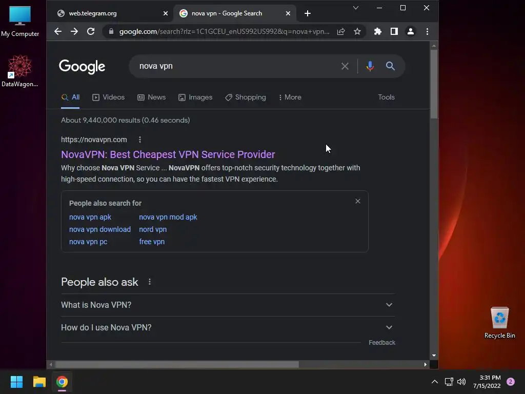Submit search with magnifier icon

[390, 66]
